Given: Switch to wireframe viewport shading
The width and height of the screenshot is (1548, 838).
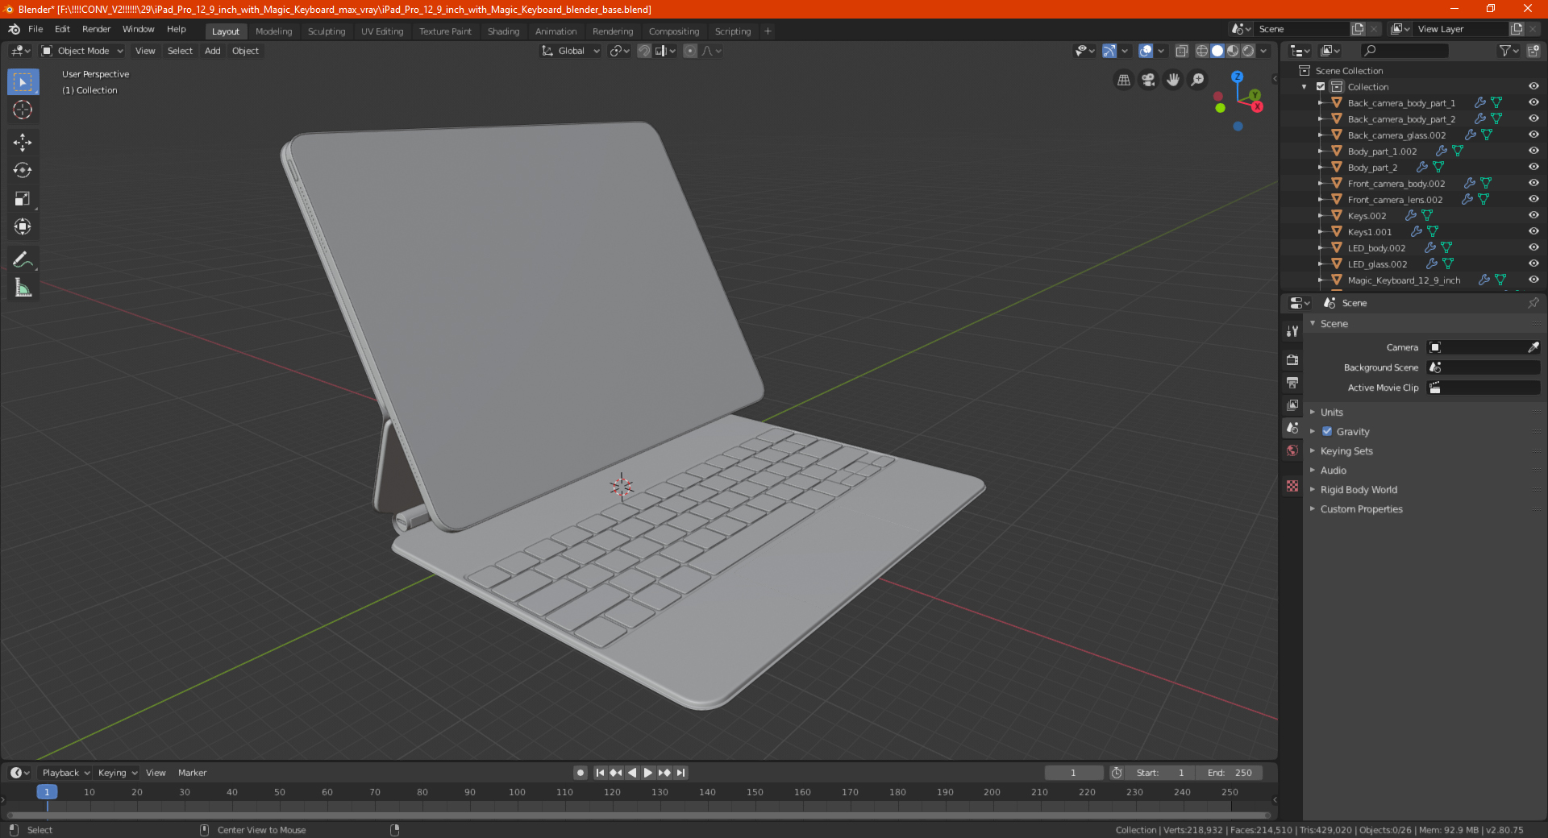Looking at the screenshot, I should point(1202,51).
